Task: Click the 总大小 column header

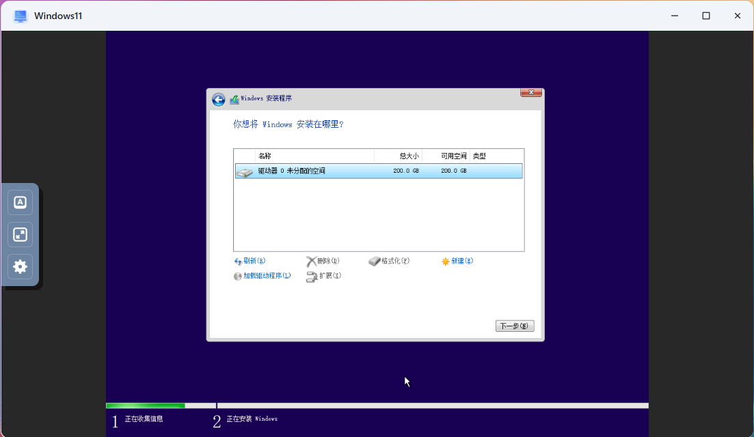Action: [x=398, y=156]
